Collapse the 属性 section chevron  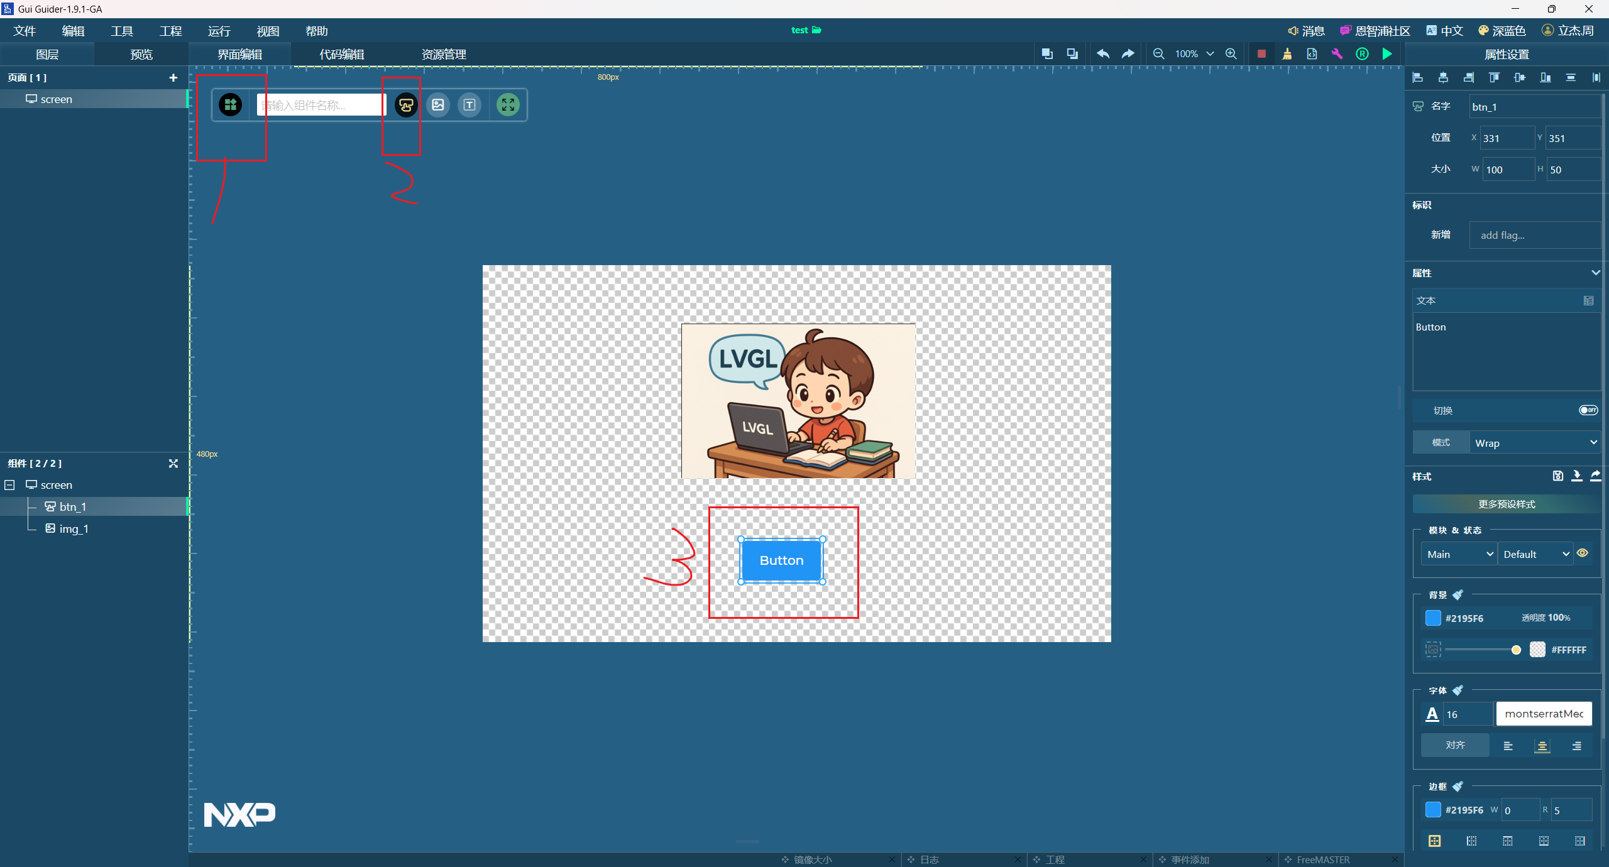click(1595, 273)
